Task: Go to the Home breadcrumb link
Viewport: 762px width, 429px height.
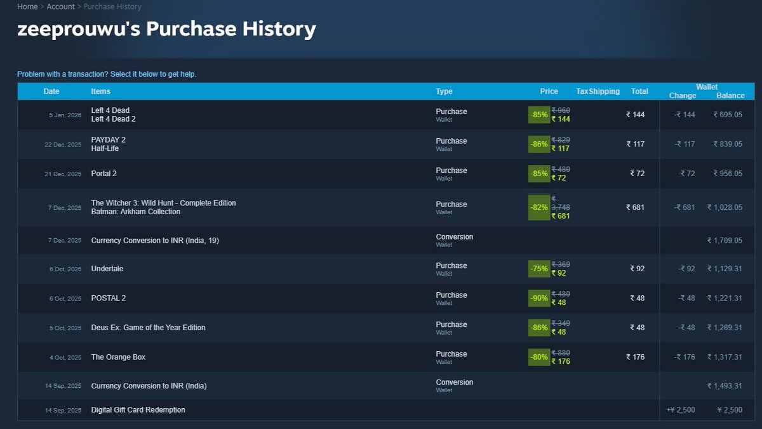Action: (27, 6)
